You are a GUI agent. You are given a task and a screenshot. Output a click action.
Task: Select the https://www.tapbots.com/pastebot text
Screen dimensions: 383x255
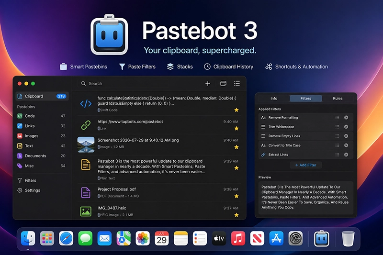(130, 122)
